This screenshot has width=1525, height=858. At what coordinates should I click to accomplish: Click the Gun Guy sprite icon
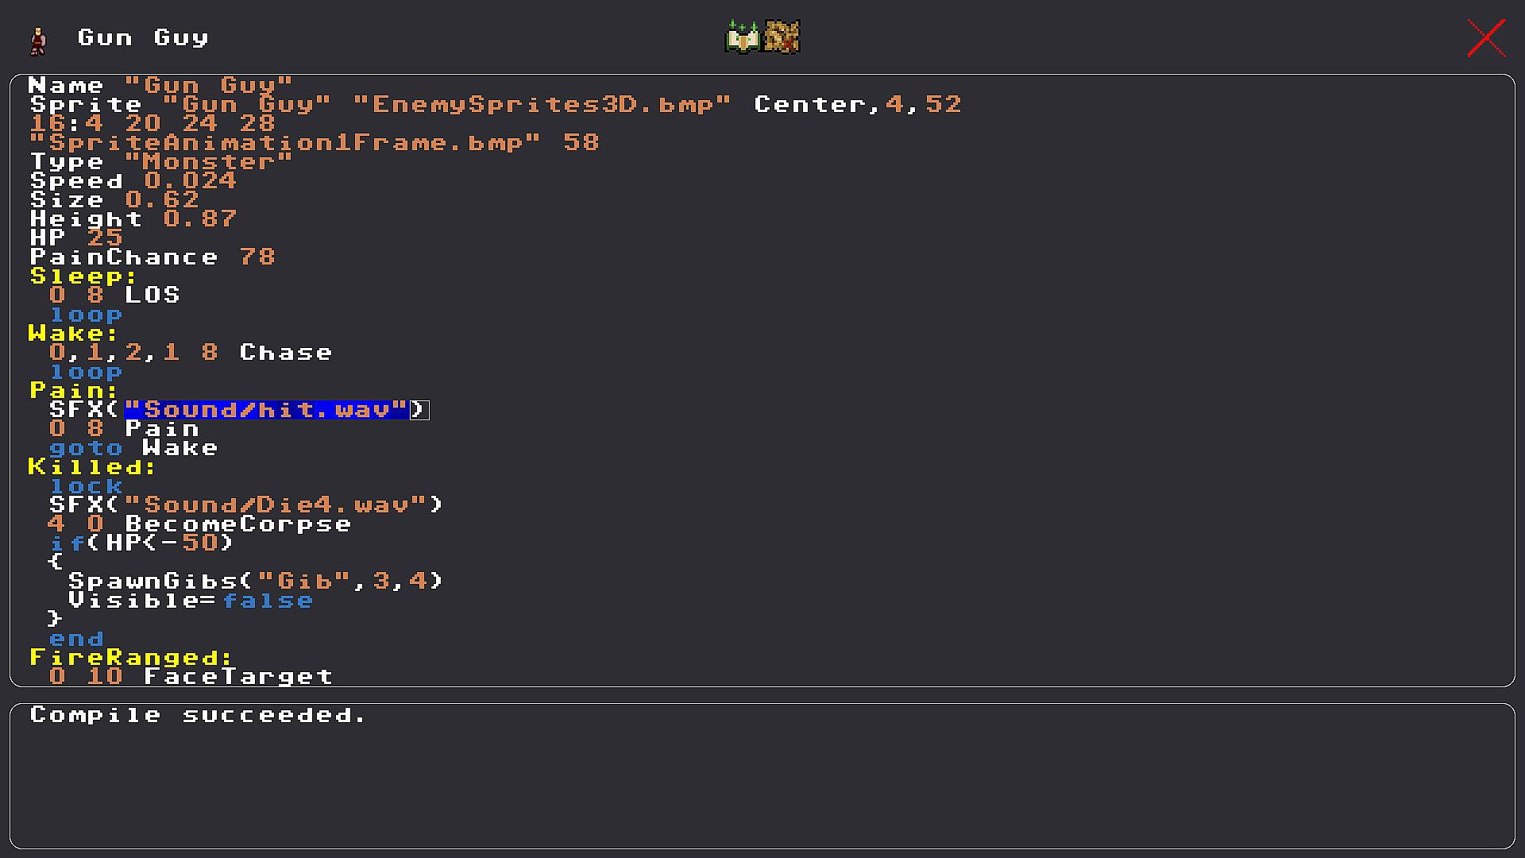[38, 40]
